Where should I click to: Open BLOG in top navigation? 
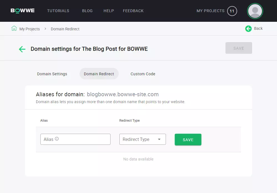(87, 11)
